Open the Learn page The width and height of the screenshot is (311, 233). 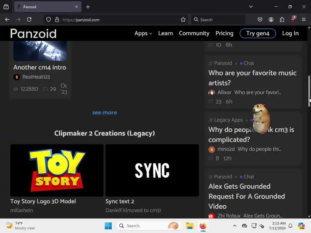coord(166,33)
